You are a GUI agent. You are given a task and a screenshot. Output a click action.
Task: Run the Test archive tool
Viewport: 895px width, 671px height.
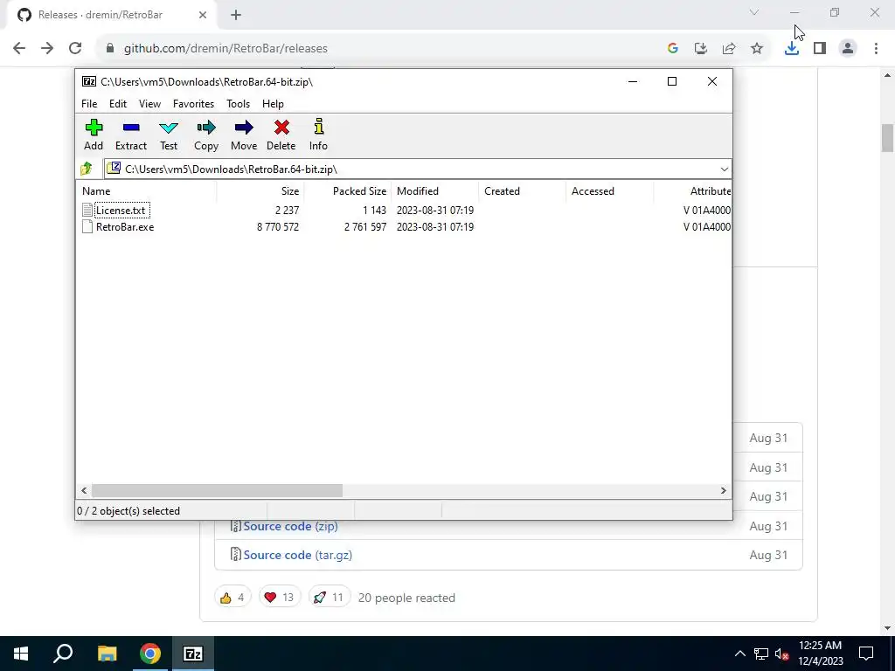pyautogui.click(x=169, y=135)
